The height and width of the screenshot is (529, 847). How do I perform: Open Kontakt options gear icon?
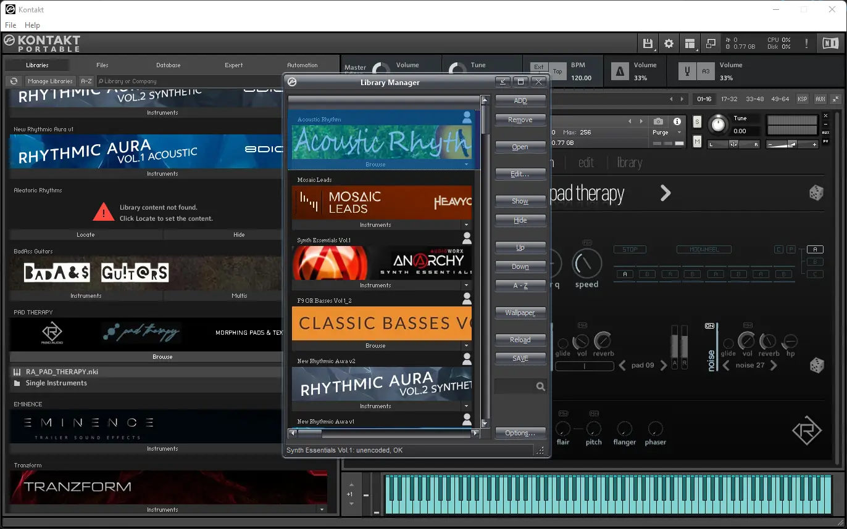[669, 43]
